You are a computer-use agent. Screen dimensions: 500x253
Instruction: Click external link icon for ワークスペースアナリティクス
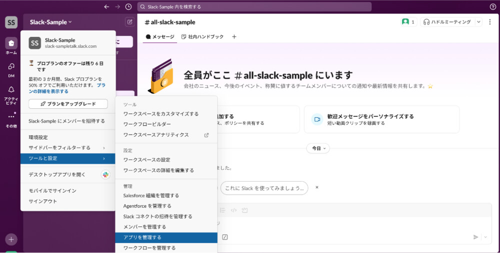[x=206, y=135]
